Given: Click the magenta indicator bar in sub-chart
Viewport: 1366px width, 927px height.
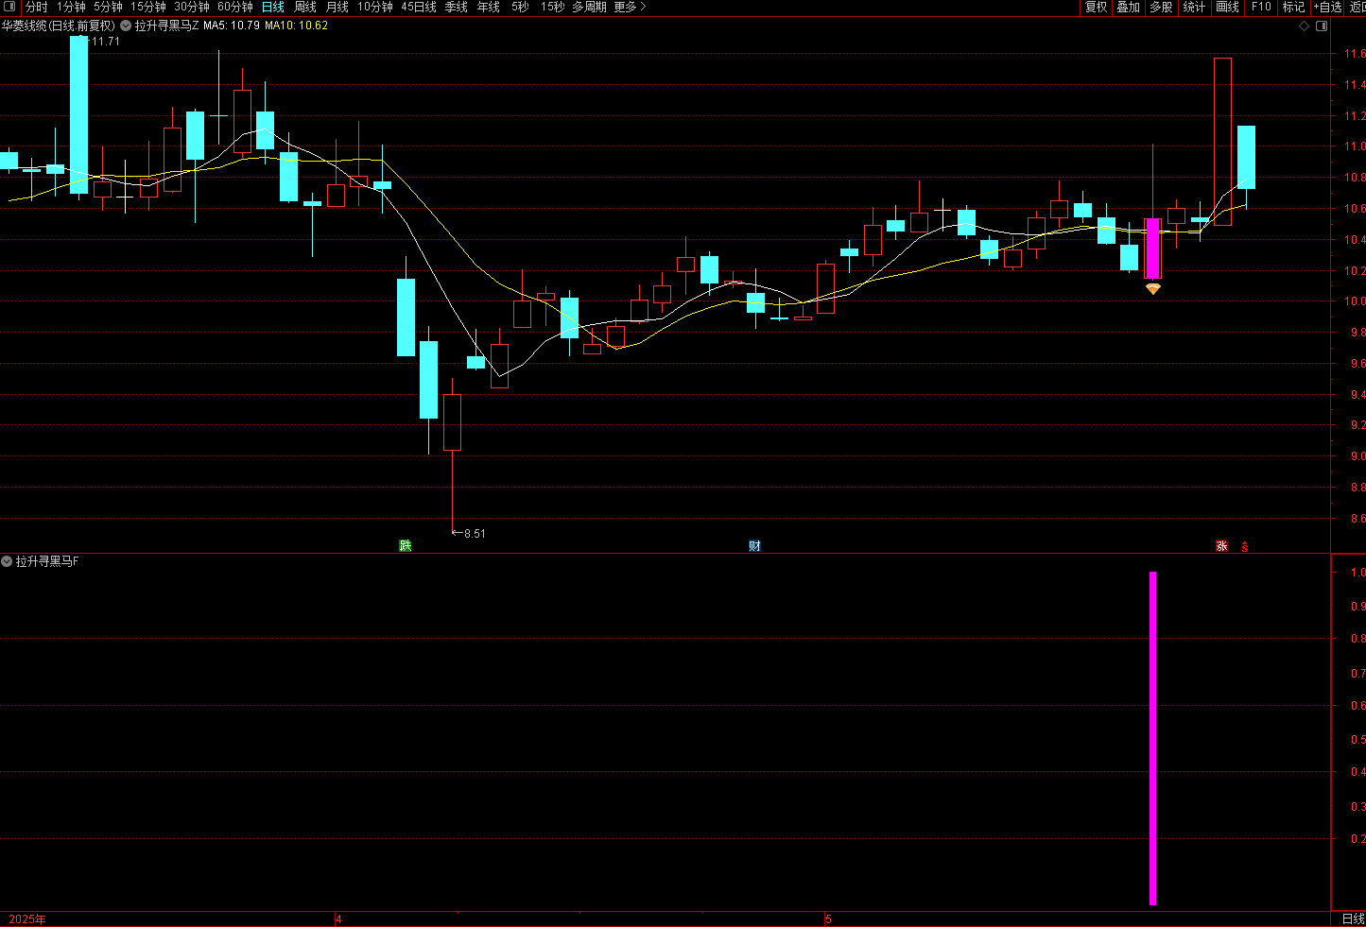Looking at the screenshot, I should (1153, 738).
